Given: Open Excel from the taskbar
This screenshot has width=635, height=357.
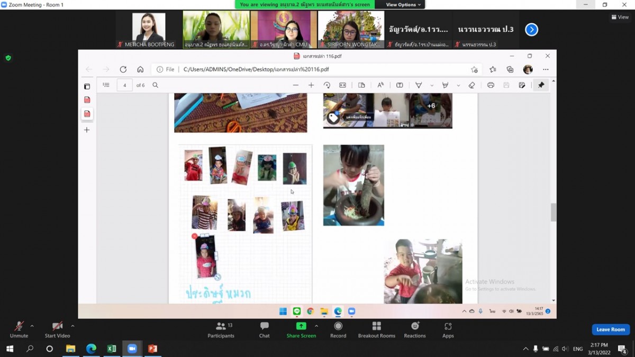Looking at the screenshot, I should (x=112, y=349).
